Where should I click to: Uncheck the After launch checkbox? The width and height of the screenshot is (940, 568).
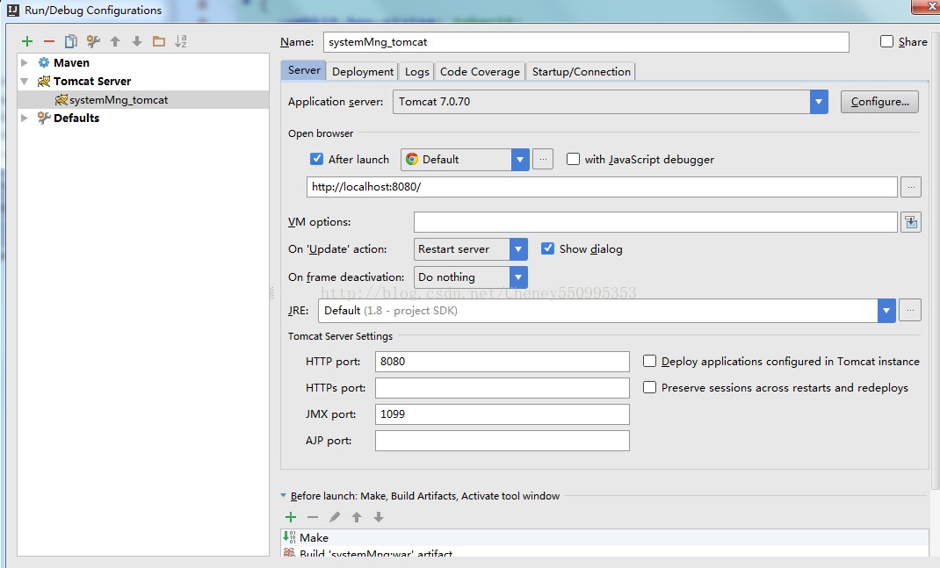tap(316, 159)
